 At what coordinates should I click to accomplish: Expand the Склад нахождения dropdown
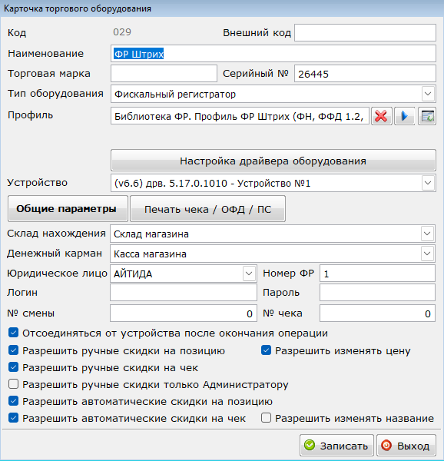(x=427, y=234)
